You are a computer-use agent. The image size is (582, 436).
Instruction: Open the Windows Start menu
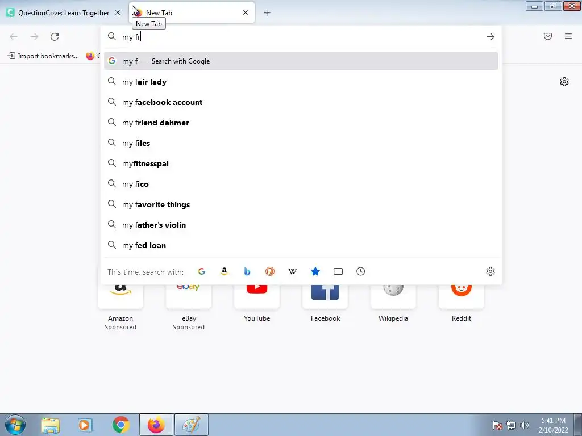(15, 425)
